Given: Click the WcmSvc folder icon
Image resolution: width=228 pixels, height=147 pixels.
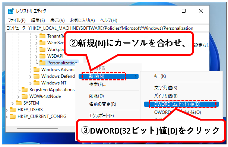Looking at the screenshot, I should pos(42,43).
